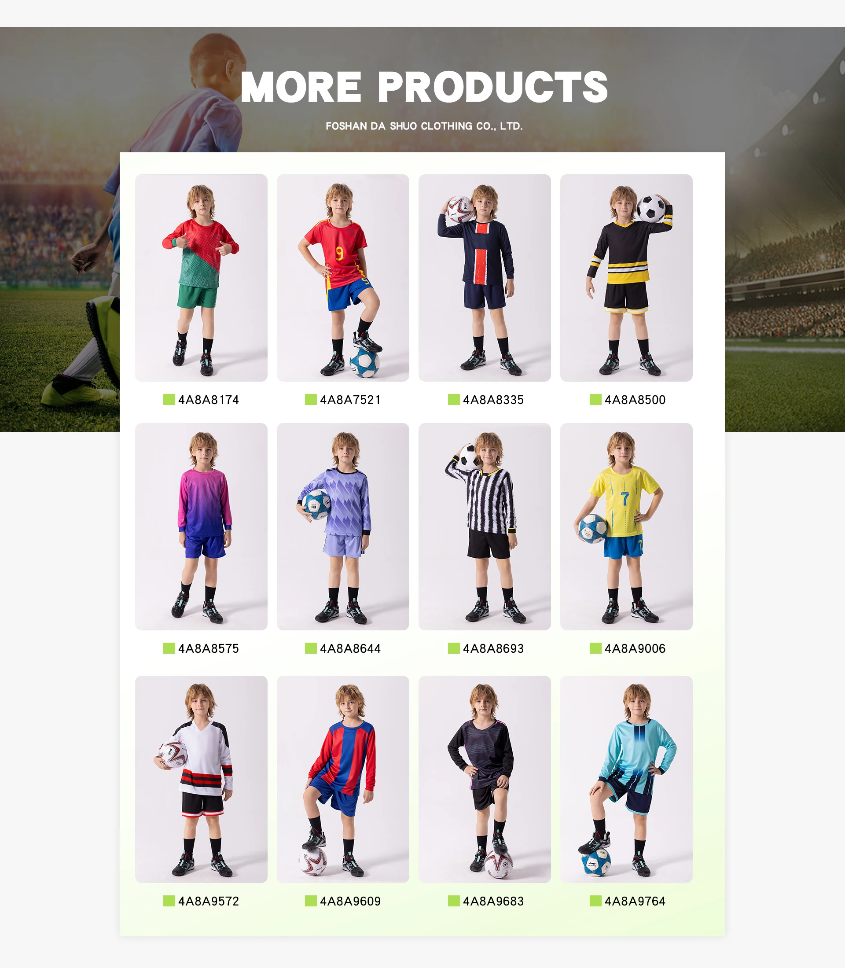Click the green square beside 4A8A8500
This screenshot has height=968, width=845.
tap(595, 400)
